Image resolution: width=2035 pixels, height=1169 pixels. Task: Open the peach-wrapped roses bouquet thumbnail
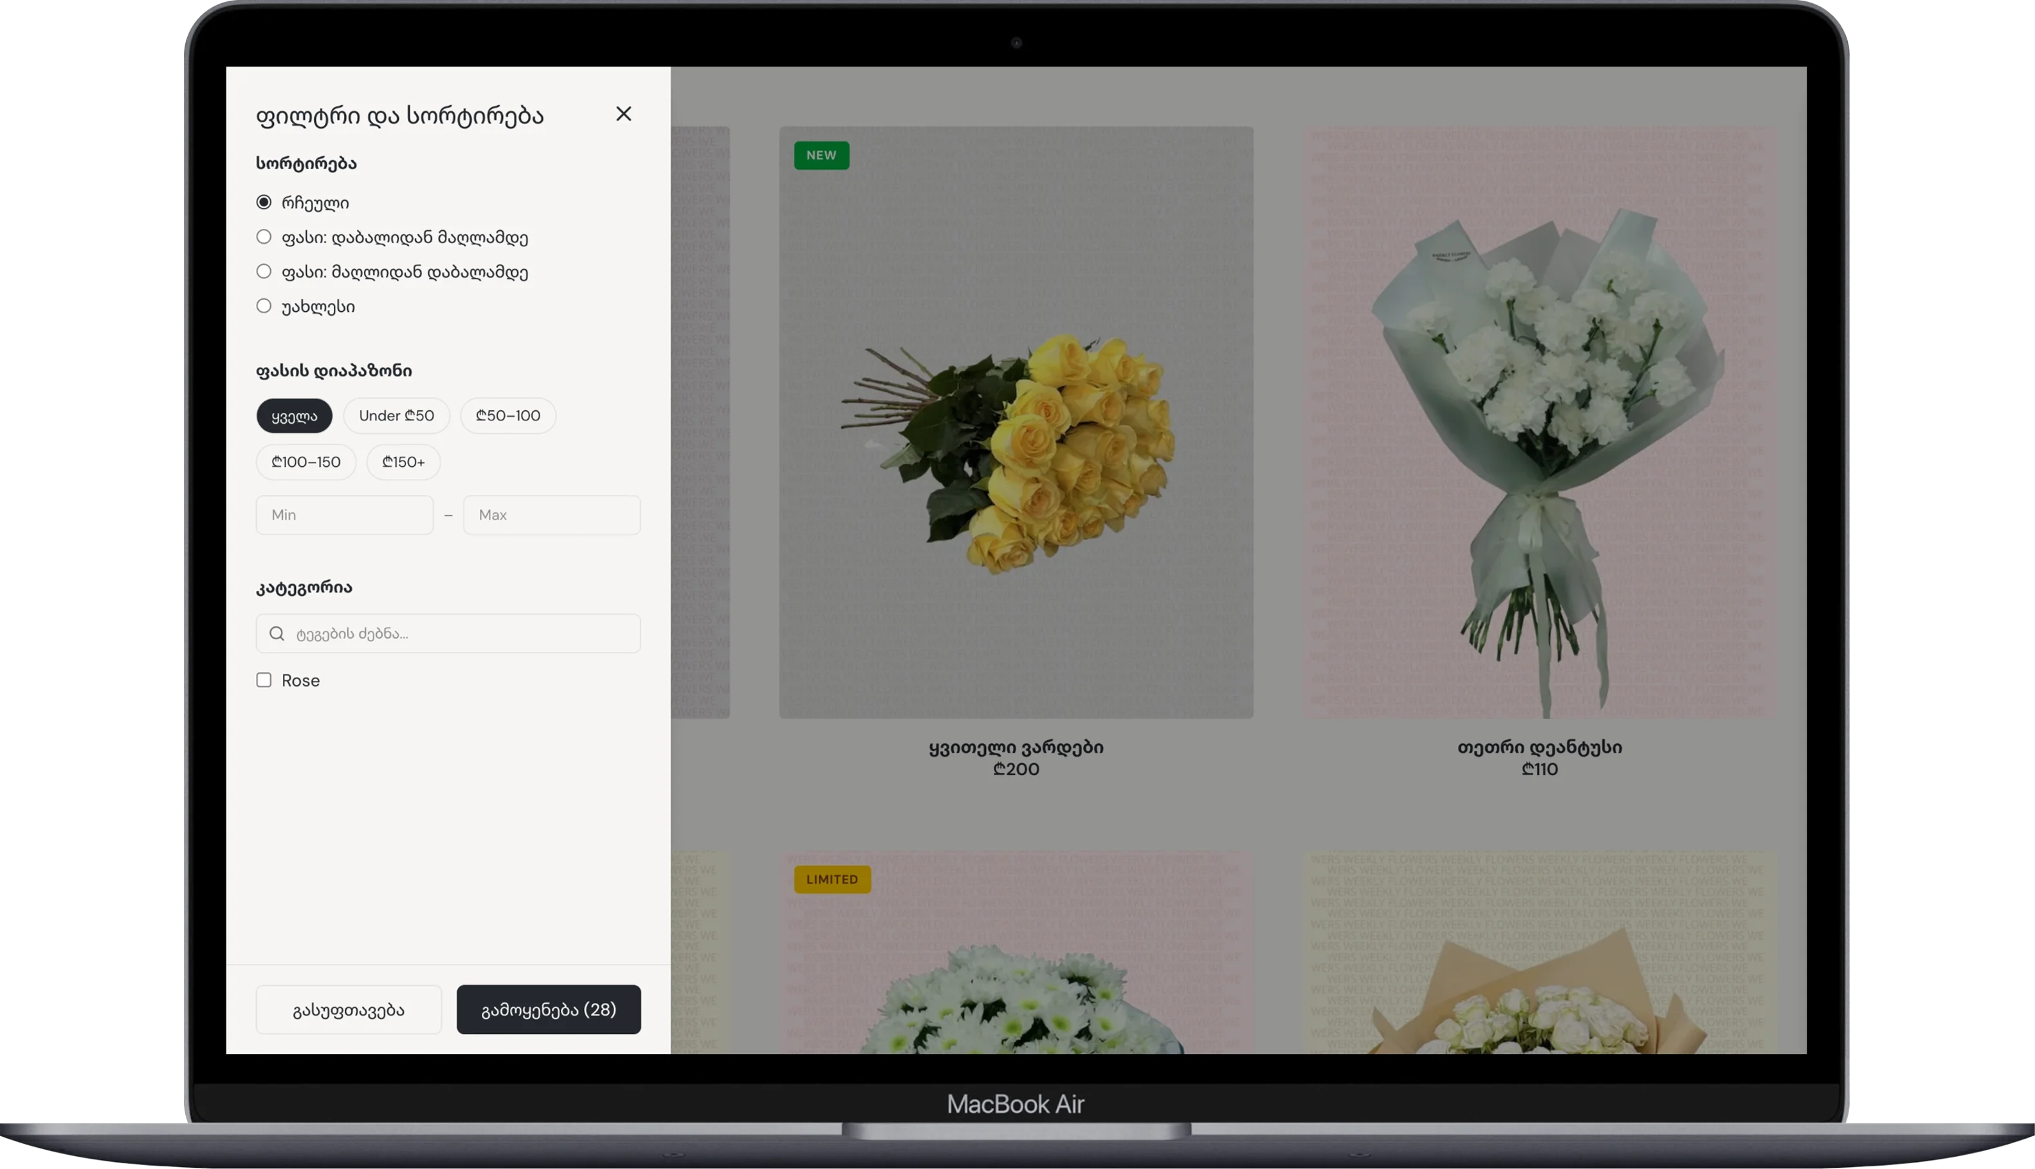pos(1540,953)
